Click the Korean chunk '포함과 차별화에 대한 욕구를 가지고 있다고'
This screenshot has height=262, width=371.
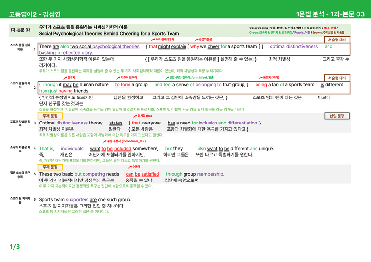coord(206,129)
